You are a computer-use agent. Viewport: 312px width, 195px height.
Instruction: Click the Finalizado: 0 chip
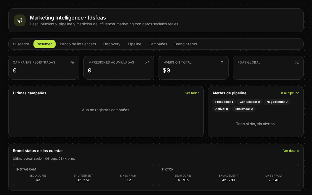pos(244,109)
